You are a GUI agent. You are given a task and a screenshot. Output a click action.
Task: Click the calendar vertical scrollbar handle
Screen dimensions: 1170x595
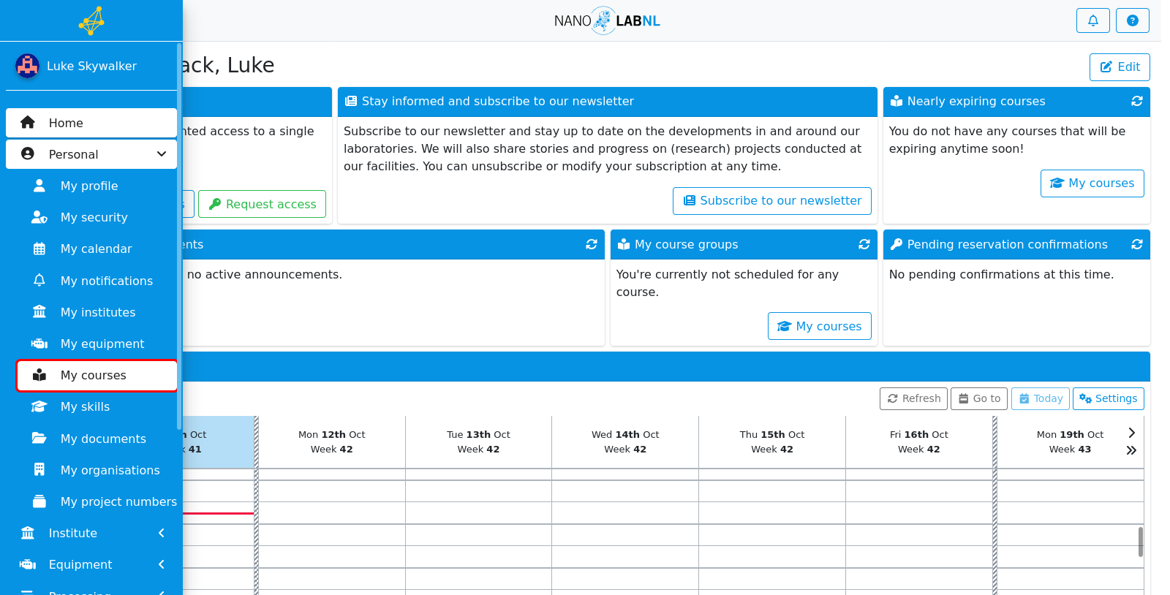[1141, 542]
